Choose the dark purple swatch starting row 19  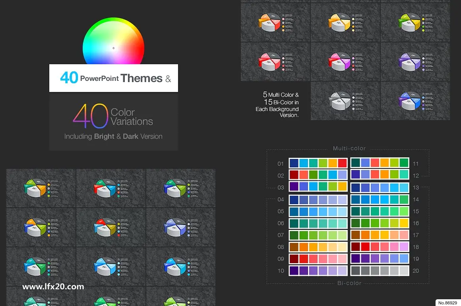[x=355, y=259]
